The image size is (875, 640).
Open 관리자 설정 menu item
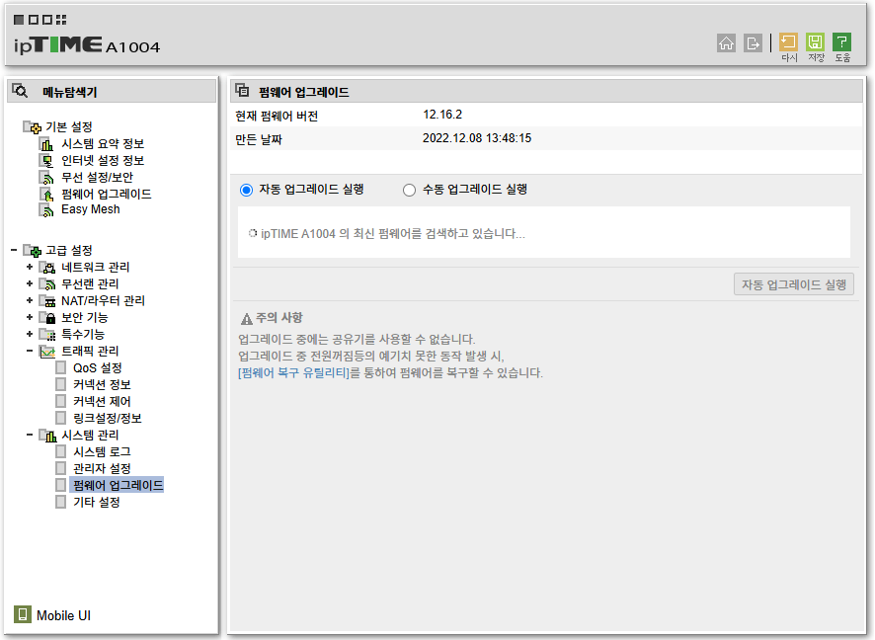[102, 468]
